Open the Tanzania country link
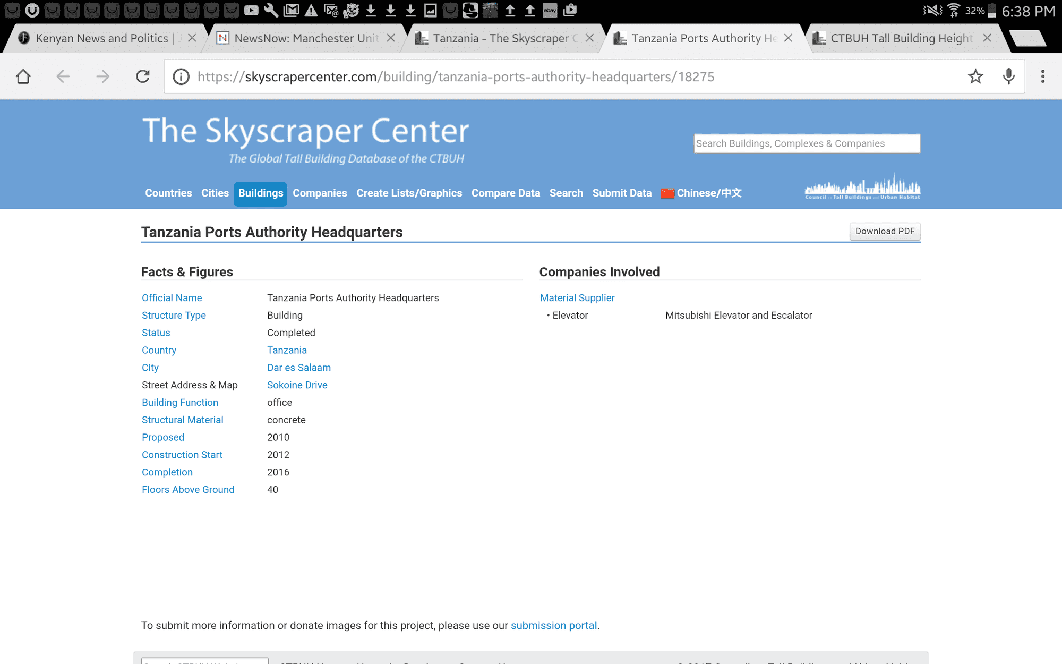Viewport: 1062px width, 664px height. [x=287, y=350]
